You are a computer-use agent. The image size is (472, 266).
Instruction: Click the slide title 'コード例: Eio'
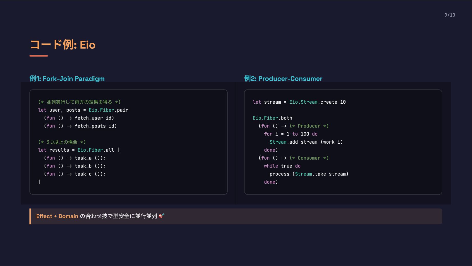pos(63,45)
